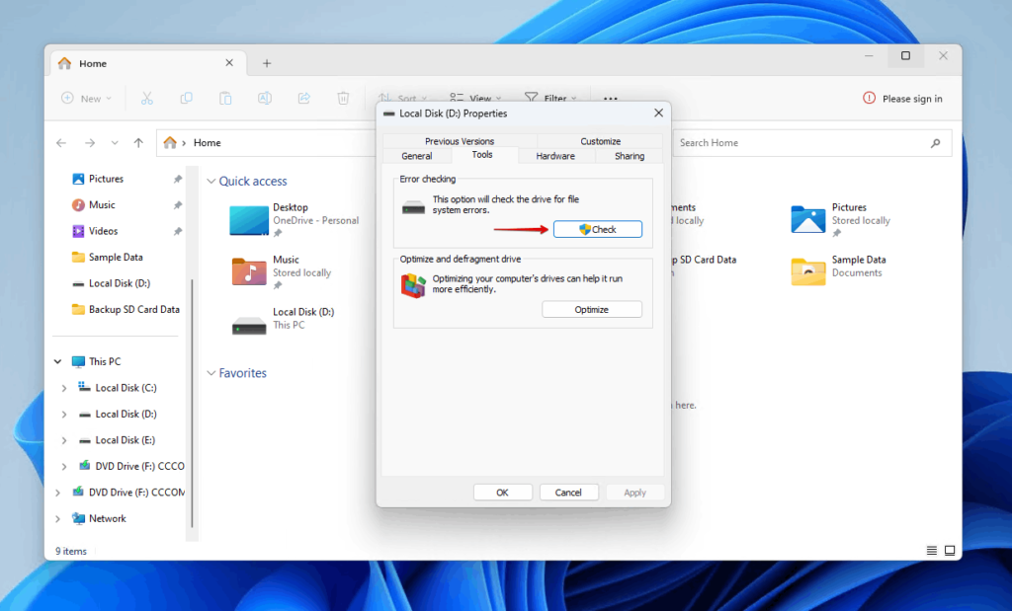The height and width of the screenshot is (611, 1012).
Task: Expand the Network tree item
Action: click(56, 518)
